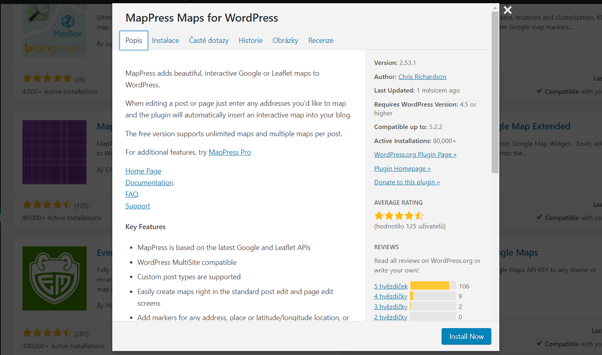Image resolution: width=602 pixels, height=355 pixels.
Task: Click the 'AVERAGE RATING' heading
Action: tap(398, 203)
